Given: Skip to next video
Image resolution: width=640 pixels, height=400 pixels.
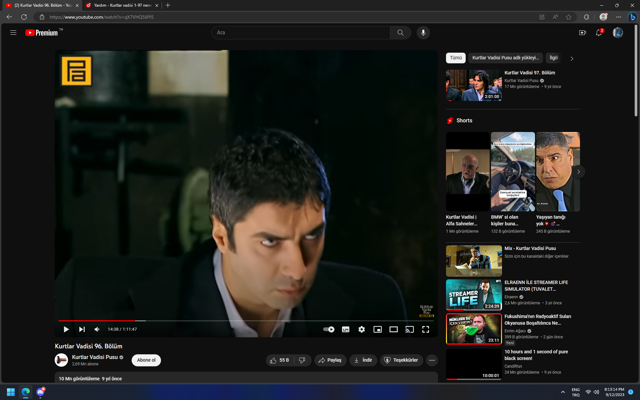Looking at the screenshot, I should pyautogui.click(x=82, y=329).
